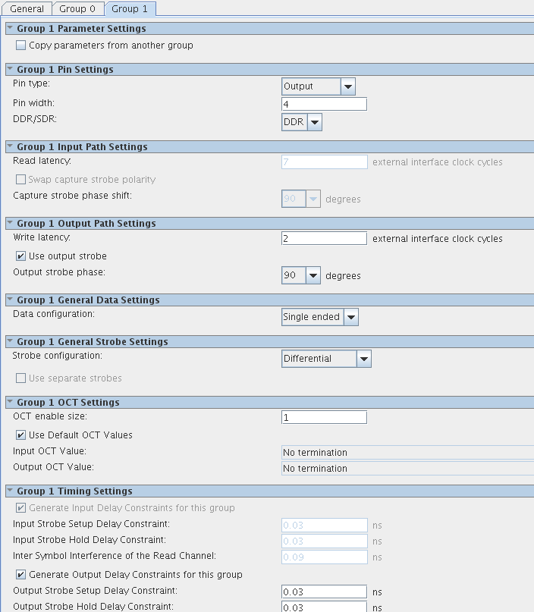Toggle Use Default OCT Values checkbox

pyautogui.click(x=20, y=435)
